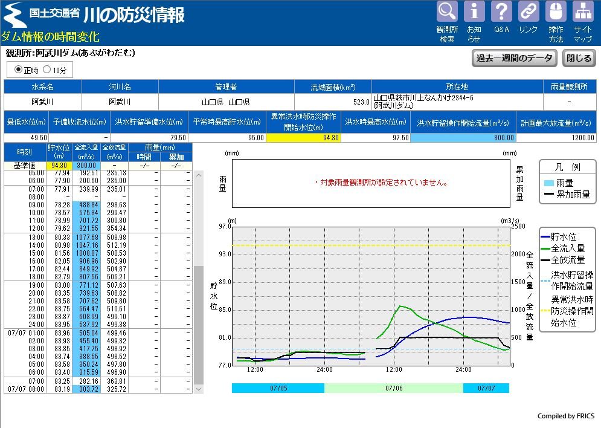Click the 過去一週間のデータ button
Screen dimensions: 601x428
513,58
